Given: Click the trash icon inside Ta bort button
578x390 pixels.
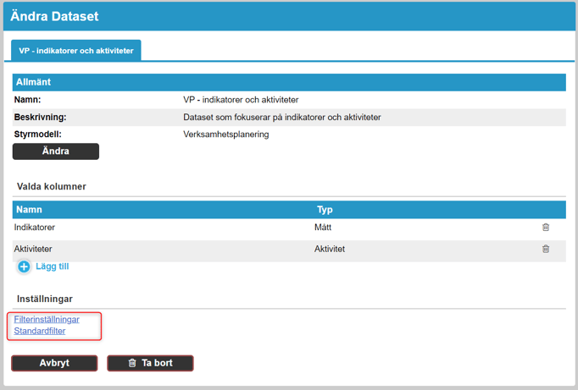Looking at the screenshot, I should point(131,363).
